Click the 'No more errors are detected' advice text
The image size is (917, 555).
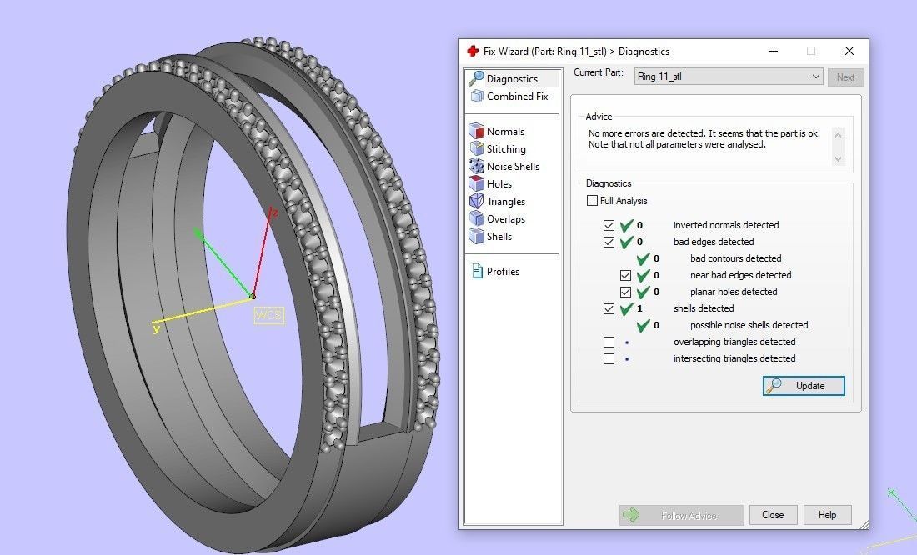704,138
